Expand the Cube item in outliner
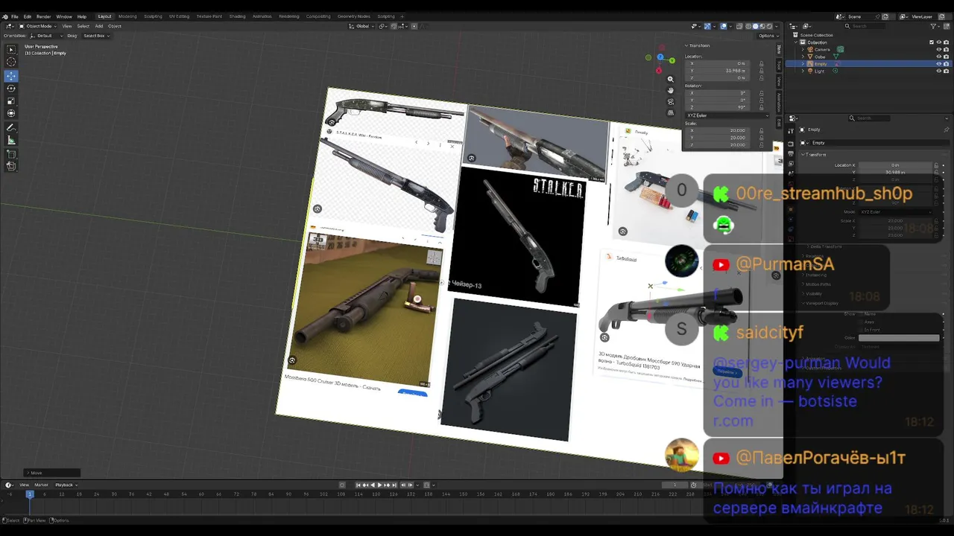The width and height of the screenshot is (954, 536). [803, 57]
